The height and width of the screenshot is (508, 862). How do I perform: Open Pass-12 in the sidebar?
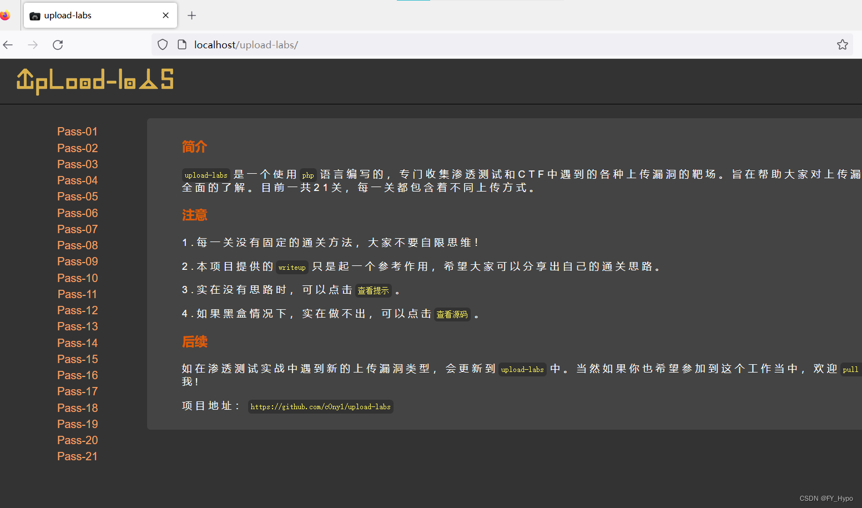[77, 310]
